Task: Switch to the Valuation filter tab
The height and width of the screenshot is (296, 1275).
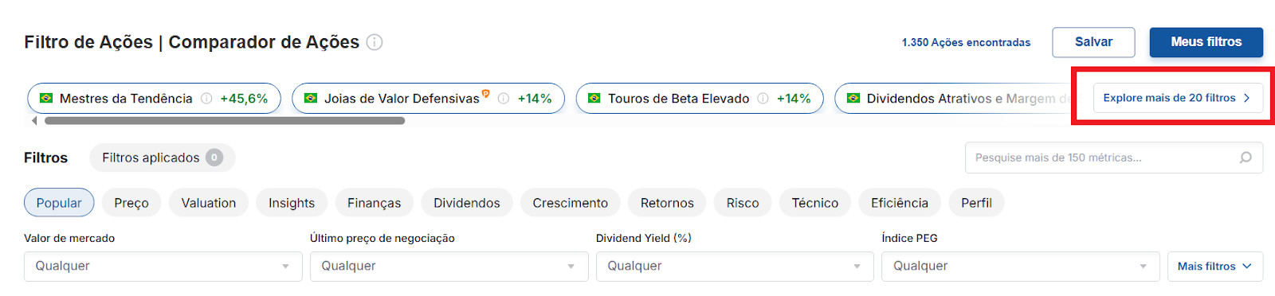Action: click(x=209, y=203)
